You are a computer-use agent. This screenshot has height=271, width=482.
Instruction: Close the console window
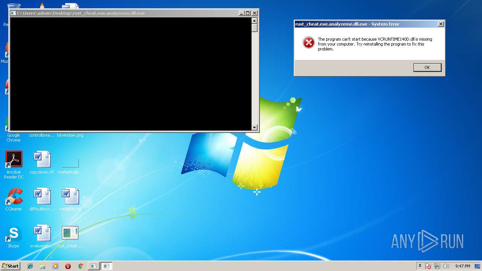click(254, 13)
